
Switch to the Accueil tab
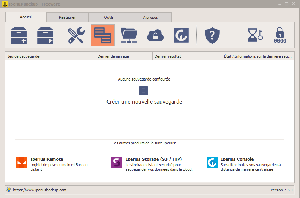click(26, 17)
